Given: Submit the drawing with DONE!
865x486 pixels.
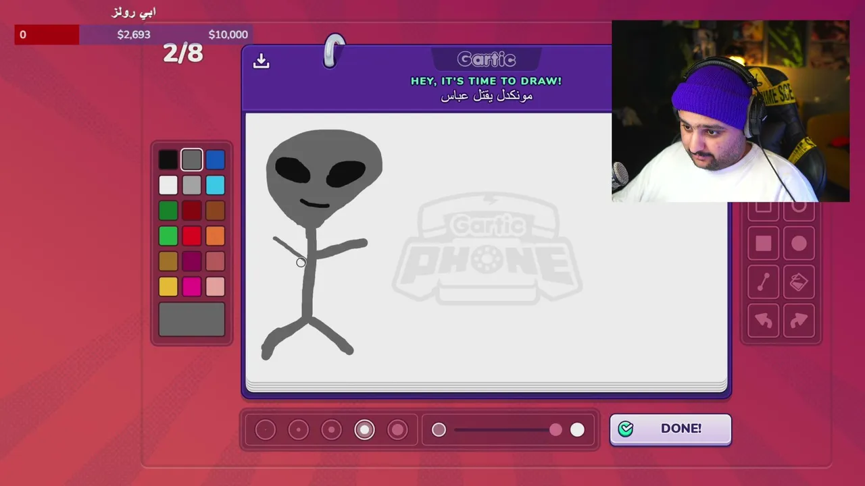Looking at the screenshot, I should 670,429.
